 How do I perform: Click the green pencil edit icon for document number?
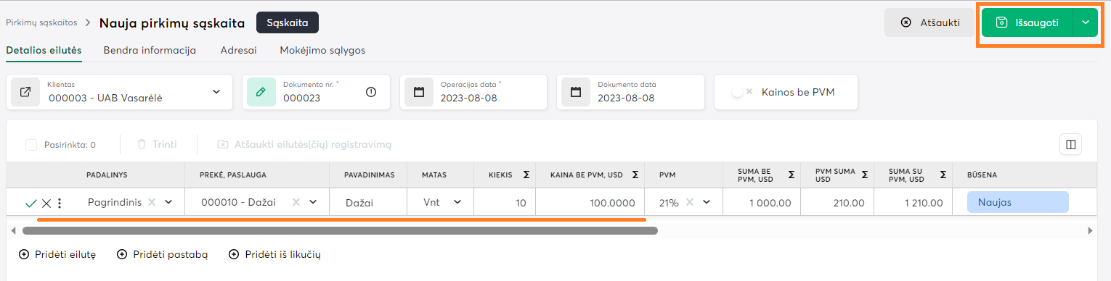pyautogui.click(x=261, y=92)
